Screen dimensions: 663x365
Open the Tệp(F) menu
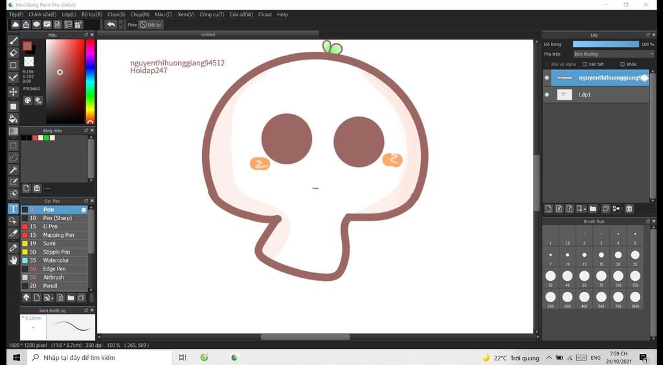[16, 14]
